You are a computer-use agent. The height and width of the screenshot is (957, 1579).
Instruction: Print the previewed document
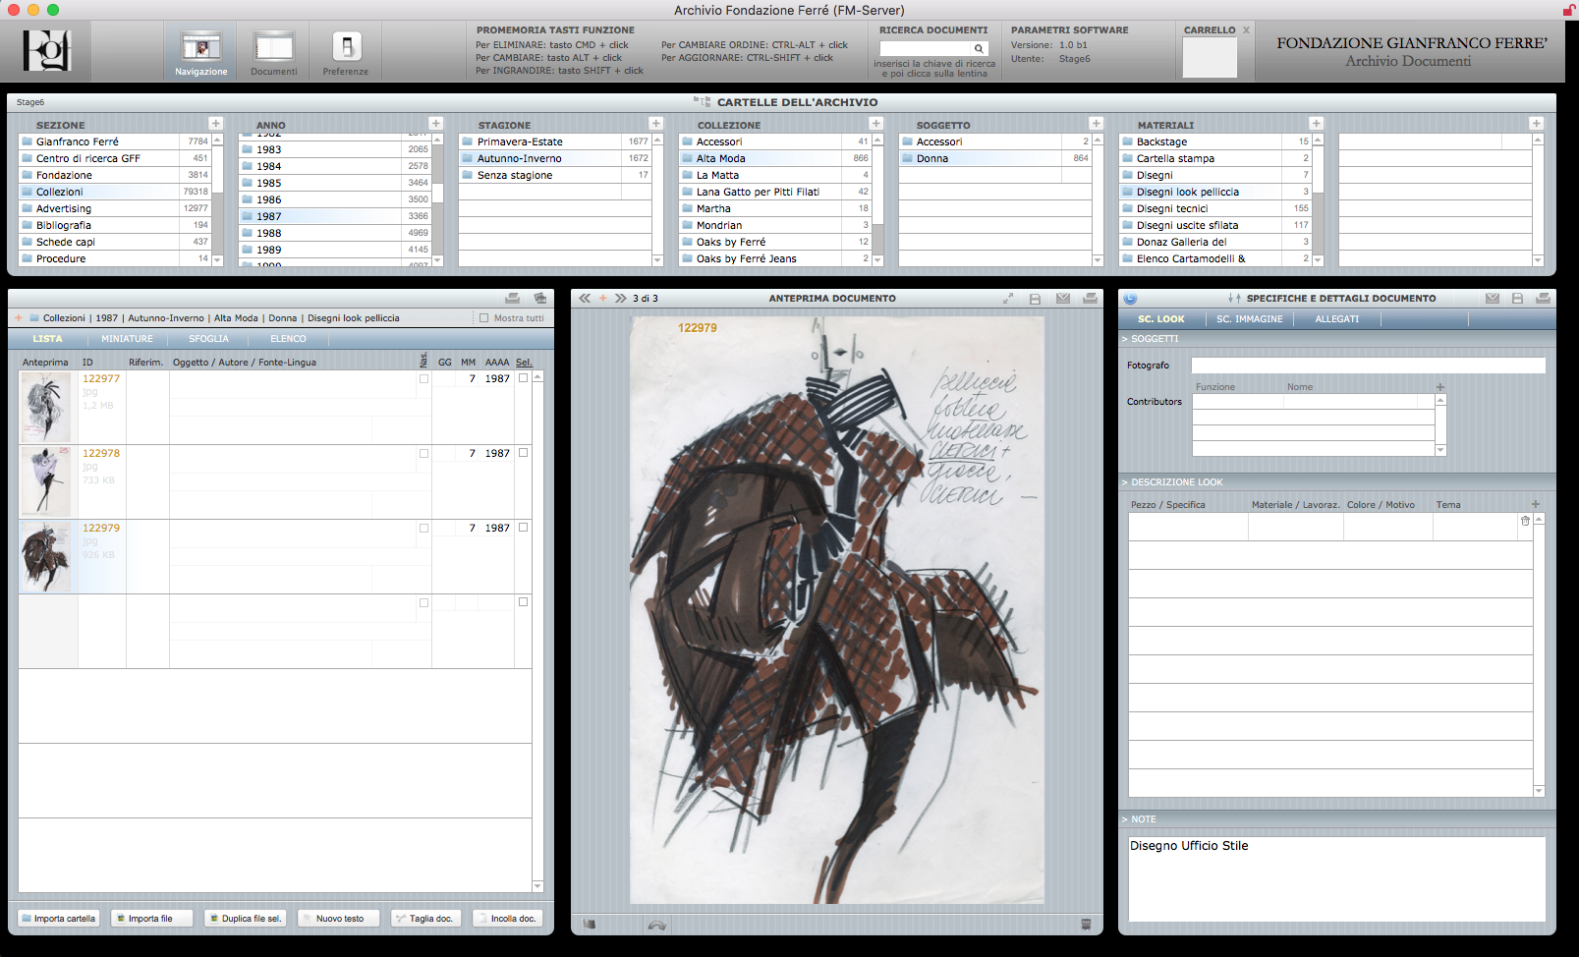[x=1090, y=298]
